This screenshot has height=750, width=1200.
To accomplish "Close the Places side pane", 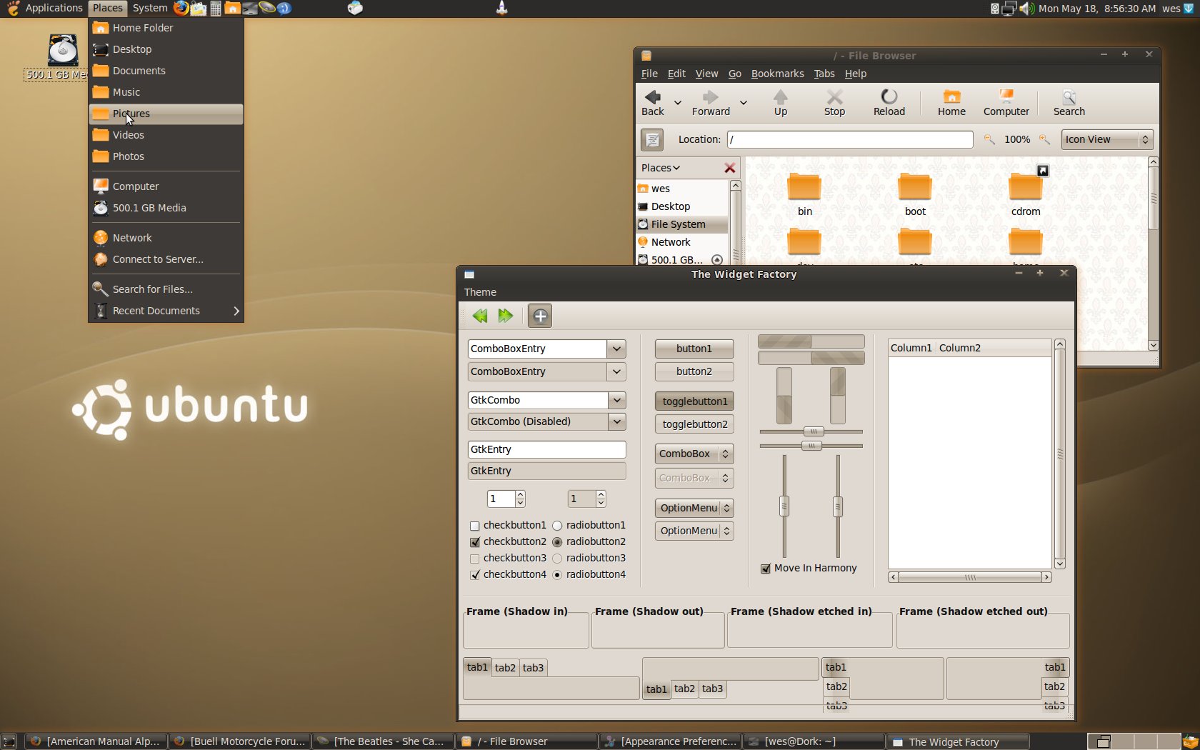I will [x=729, y=168].
